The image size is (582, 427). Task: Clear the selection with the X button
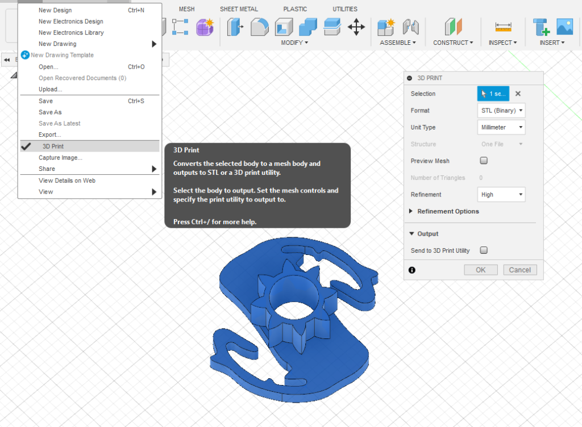(518, 94)
